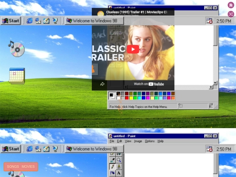Screen dimensions: 236x177
Task: Launch Internet Explorer from lower taskbar
Action: [x=30, y=149]
